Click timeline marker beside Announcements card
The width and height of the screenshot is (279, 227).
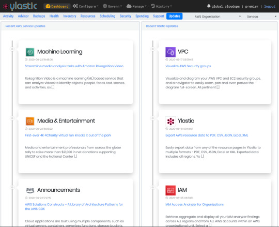coord(12,187)
